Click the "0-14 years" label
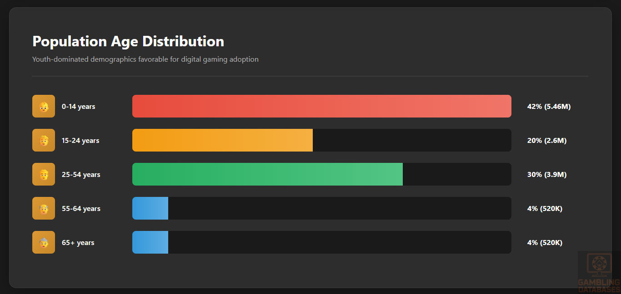 (79, 107)
